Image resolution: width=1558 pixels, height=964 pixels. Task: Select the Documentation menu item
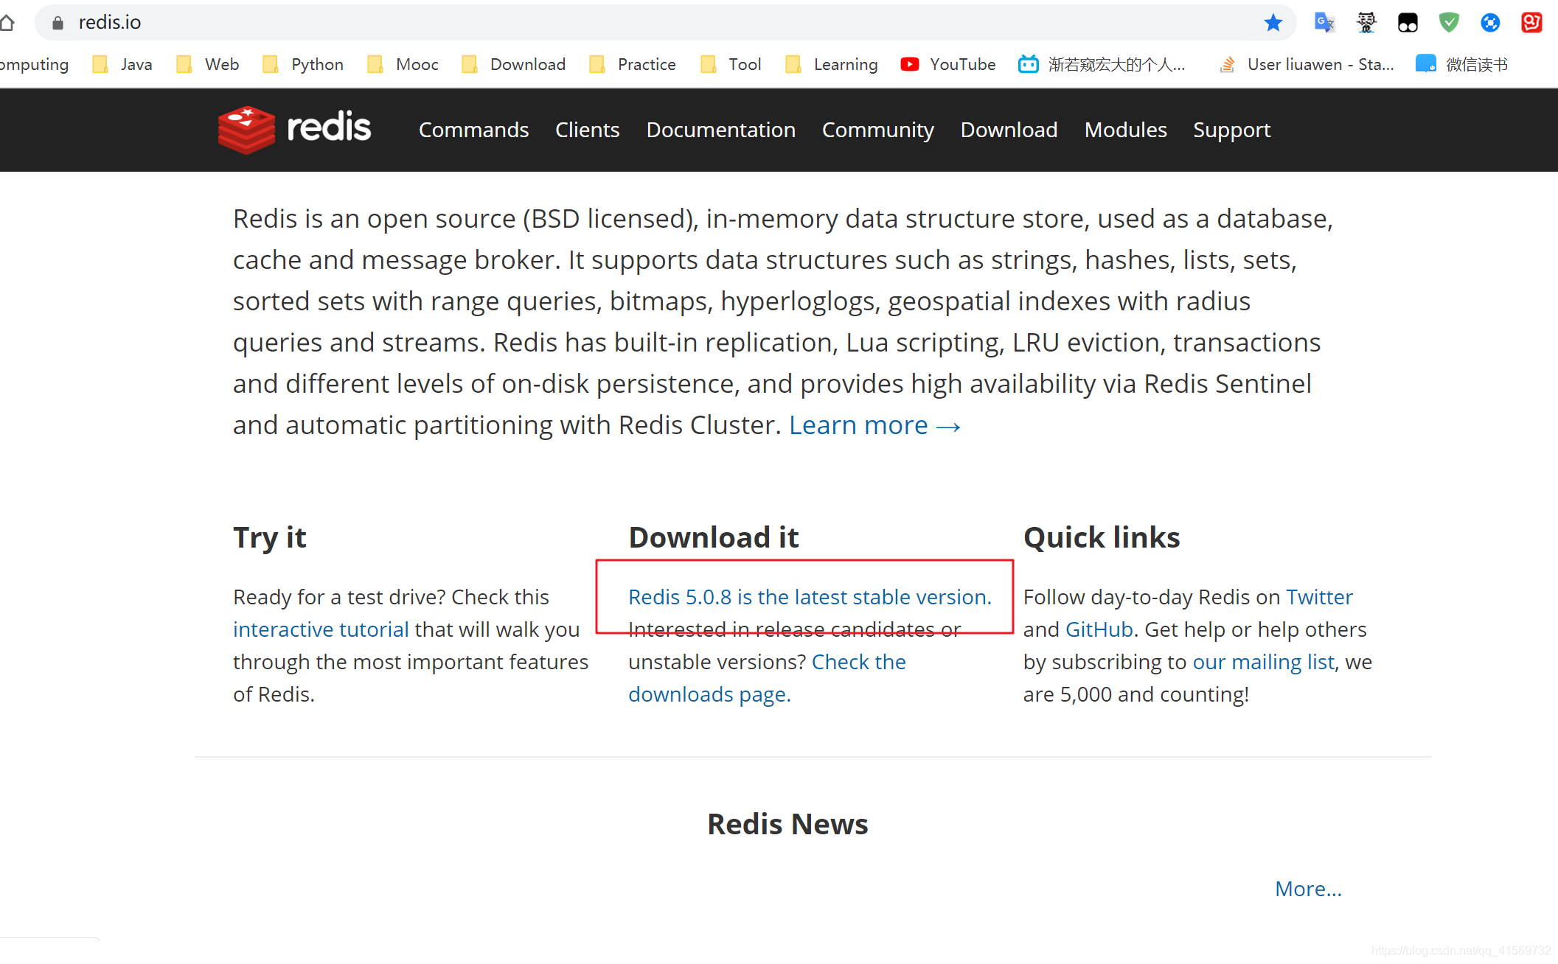pyautogui.click(x=721, y=129)
